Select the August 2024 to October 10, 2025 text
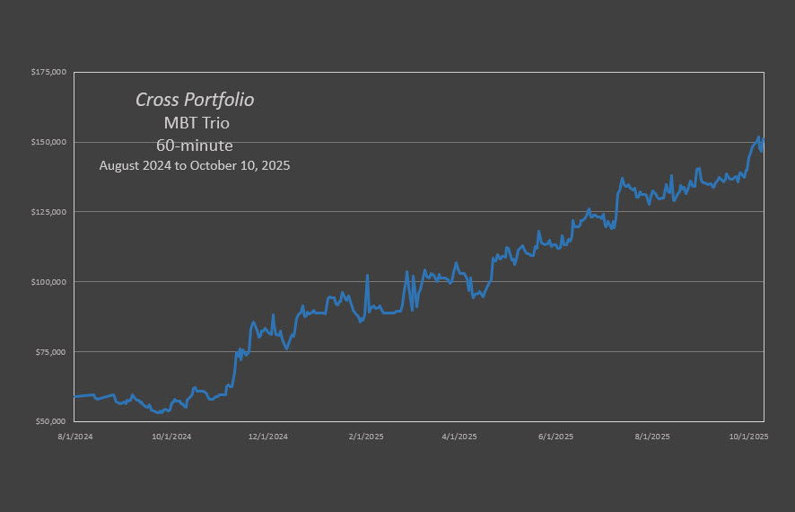 coord(195,166)
